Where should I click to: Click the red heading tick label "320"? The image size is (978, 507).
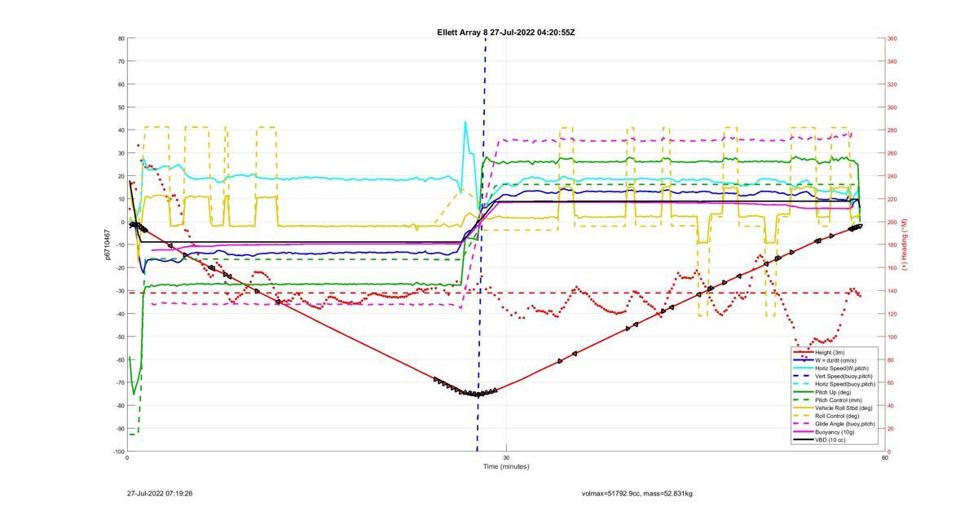tap(892, 84)
